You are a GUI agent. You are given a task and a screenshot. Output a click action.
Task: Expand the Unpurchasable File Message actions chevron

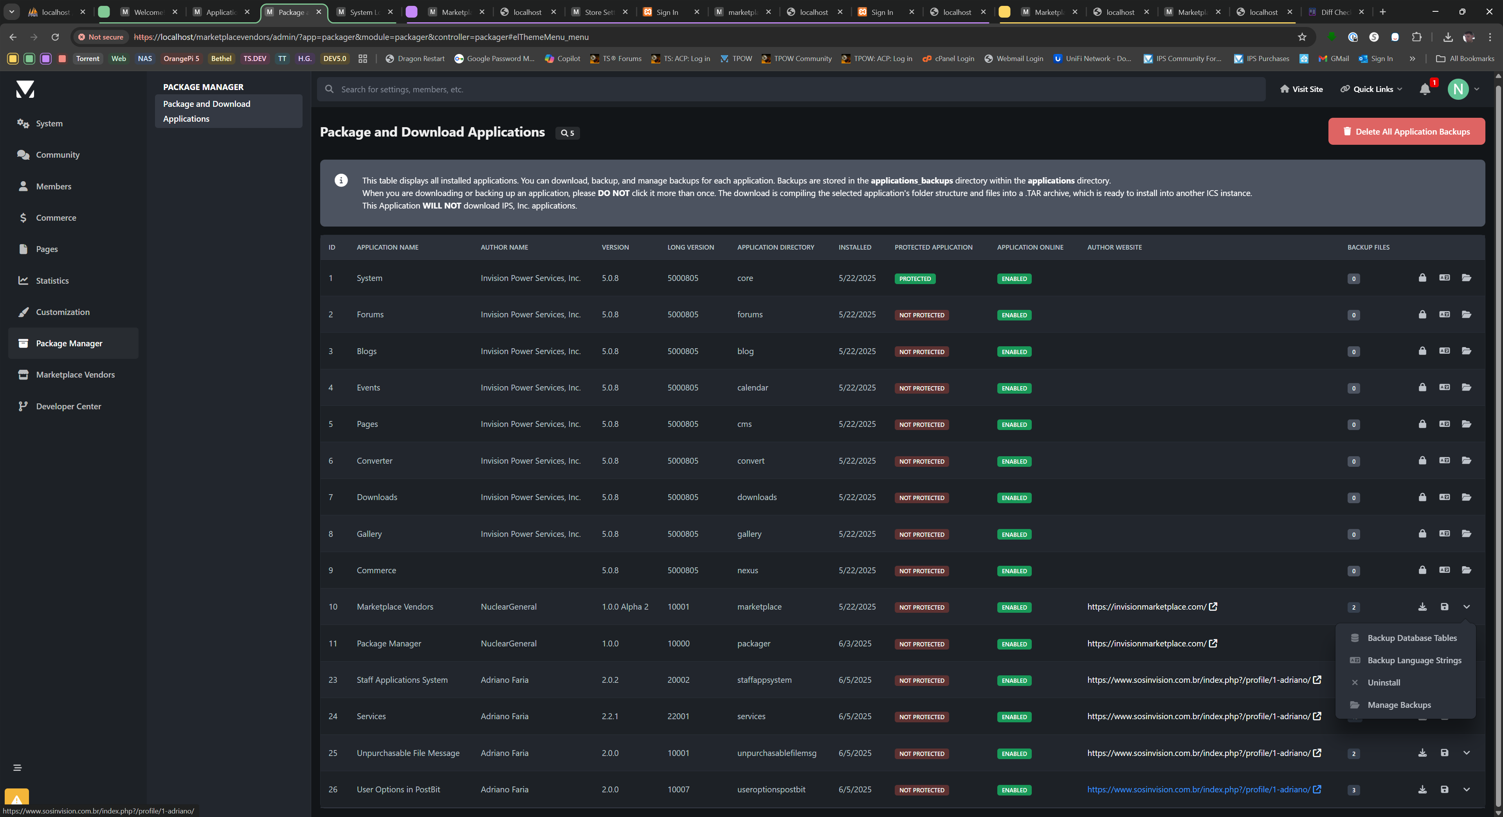1466,753
